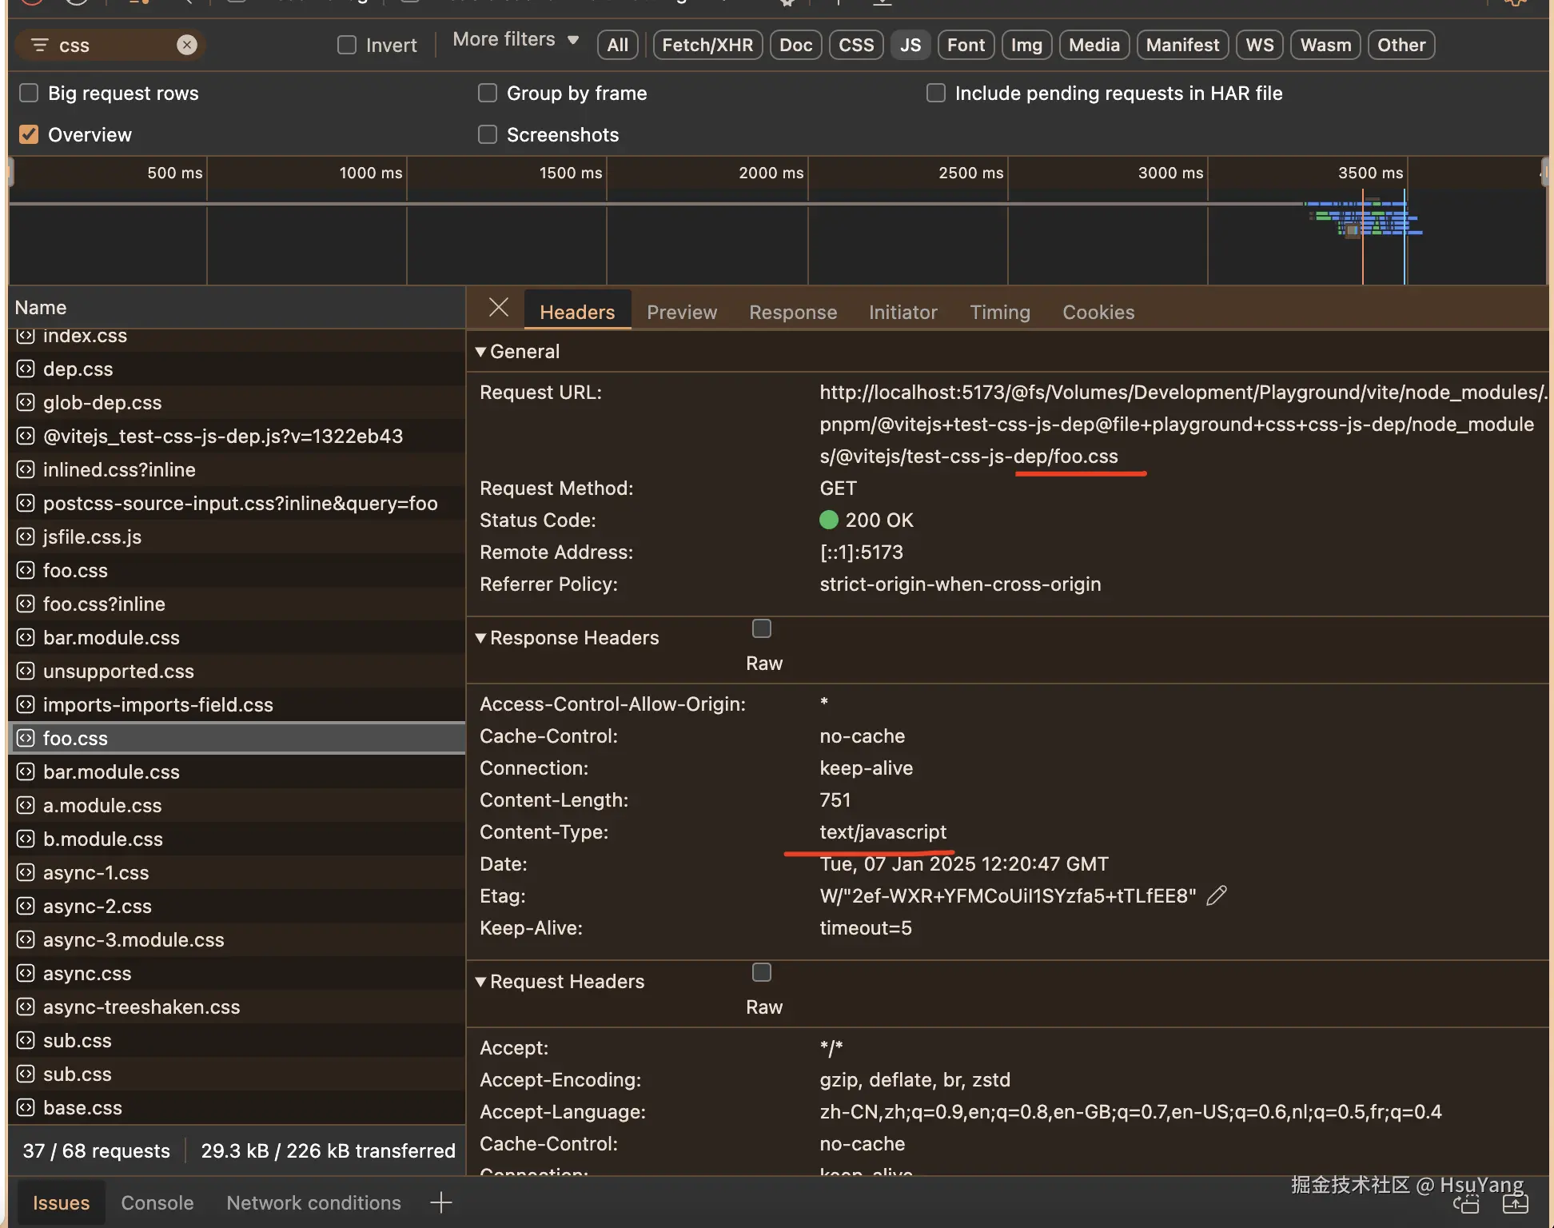Clear the css filter text
The image size is (1554, 1228).
[186, 45]
